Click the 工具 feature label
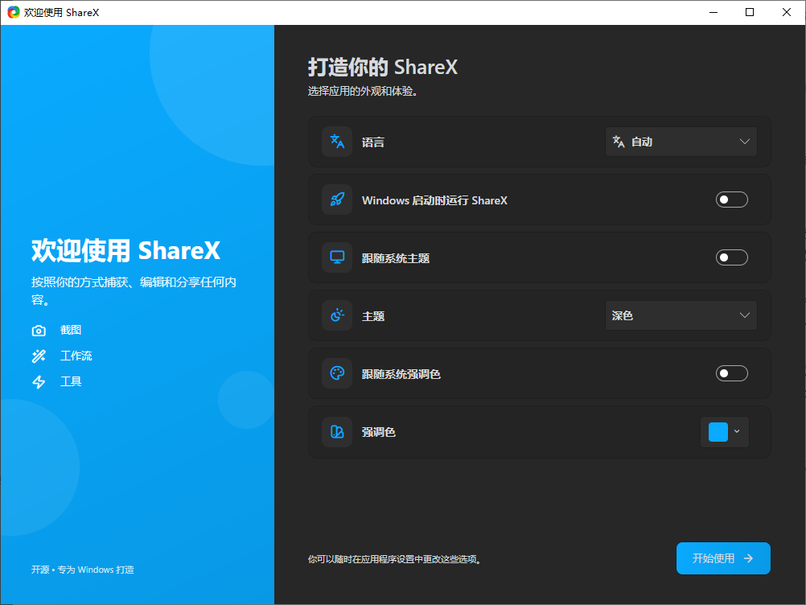 [71, 381]
